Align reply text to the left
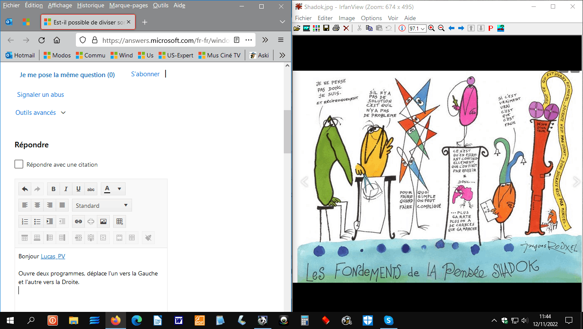 pos(25,205)
